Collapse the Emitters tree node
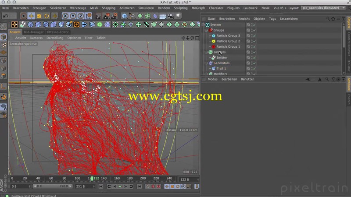This screenshot has width=351, height=197. [x=206, y=52]
